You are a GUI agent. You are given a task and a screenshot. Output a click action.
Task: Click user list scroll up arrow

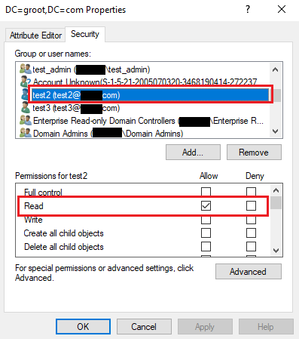coord(276,69)
